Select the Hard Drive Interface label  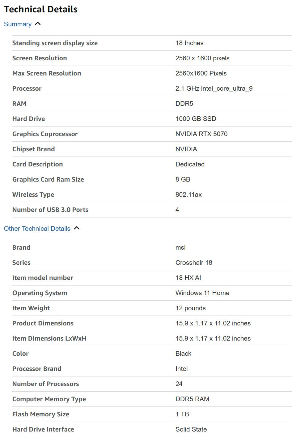click(x=43, y=429)
